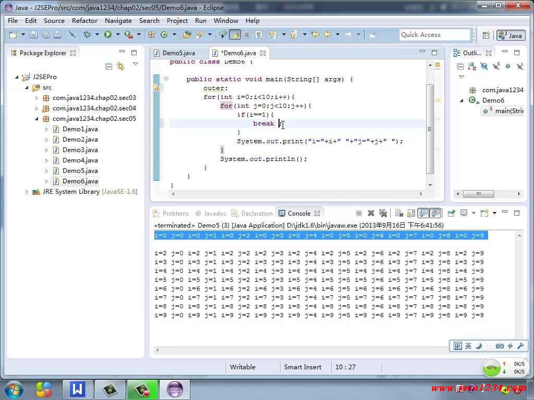The image size is (534, 400).
Task: Open Windows Start menu orb
Action: point(14,390)
